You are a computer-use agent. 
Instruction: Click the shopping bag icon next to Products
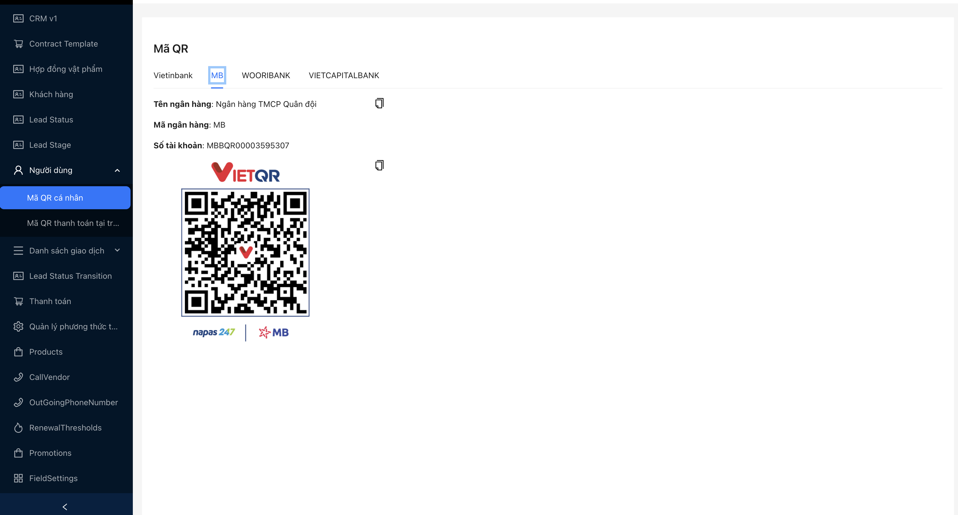[18, 352]
